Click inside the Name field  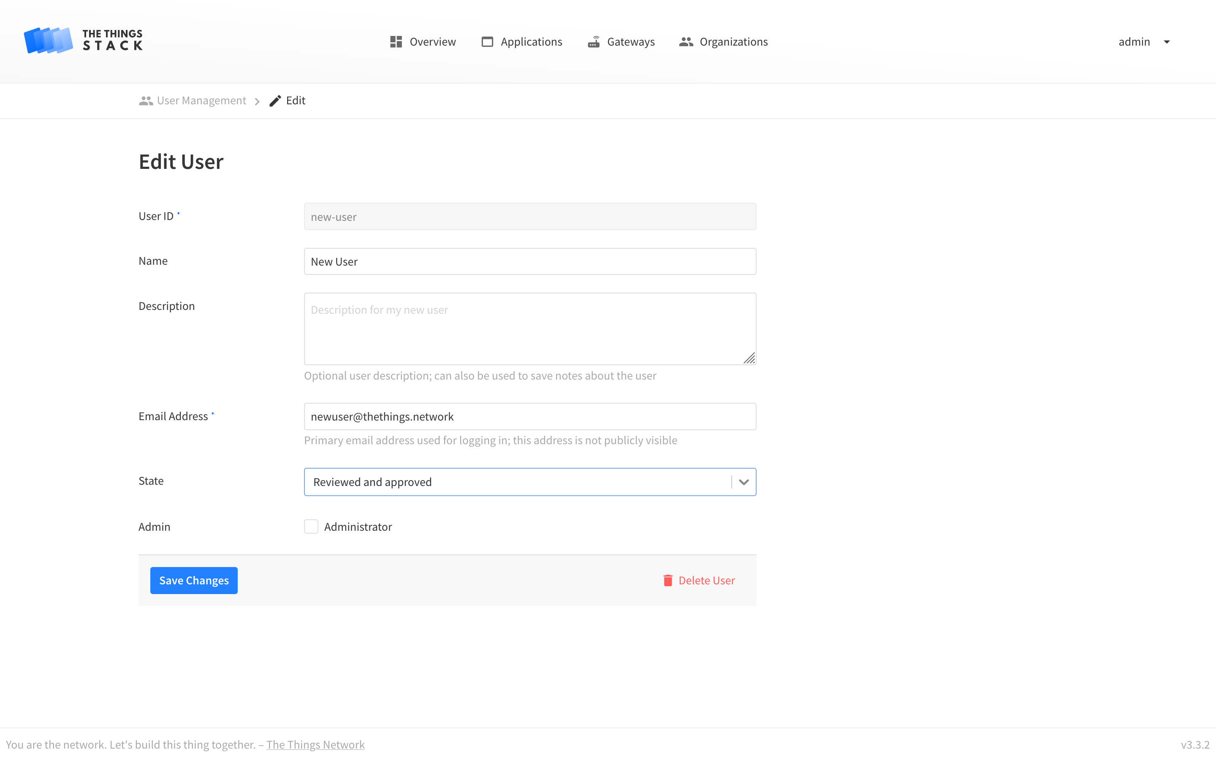point(529,261)
